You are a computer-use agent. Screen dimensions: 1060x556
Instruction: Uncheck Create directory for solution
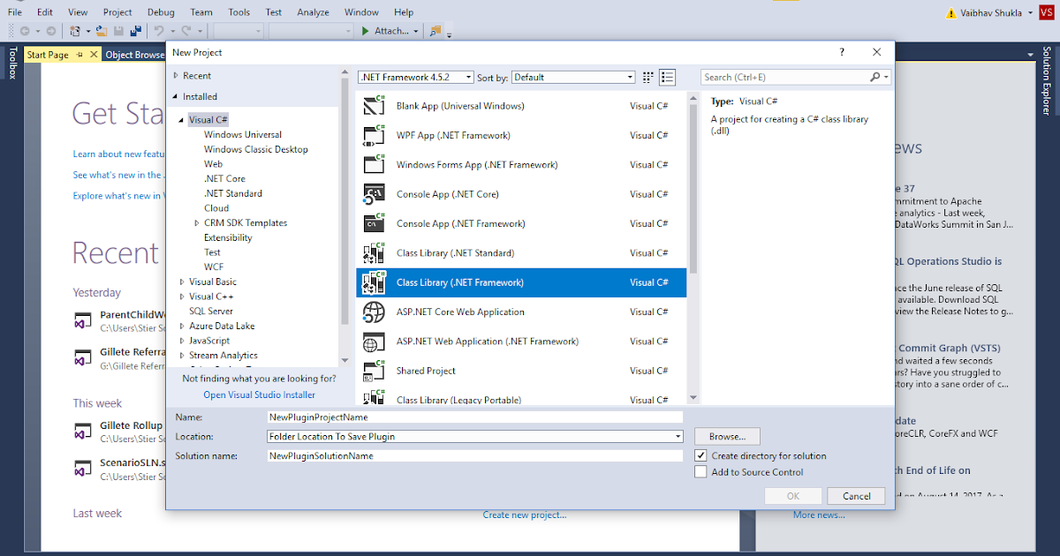700,455
